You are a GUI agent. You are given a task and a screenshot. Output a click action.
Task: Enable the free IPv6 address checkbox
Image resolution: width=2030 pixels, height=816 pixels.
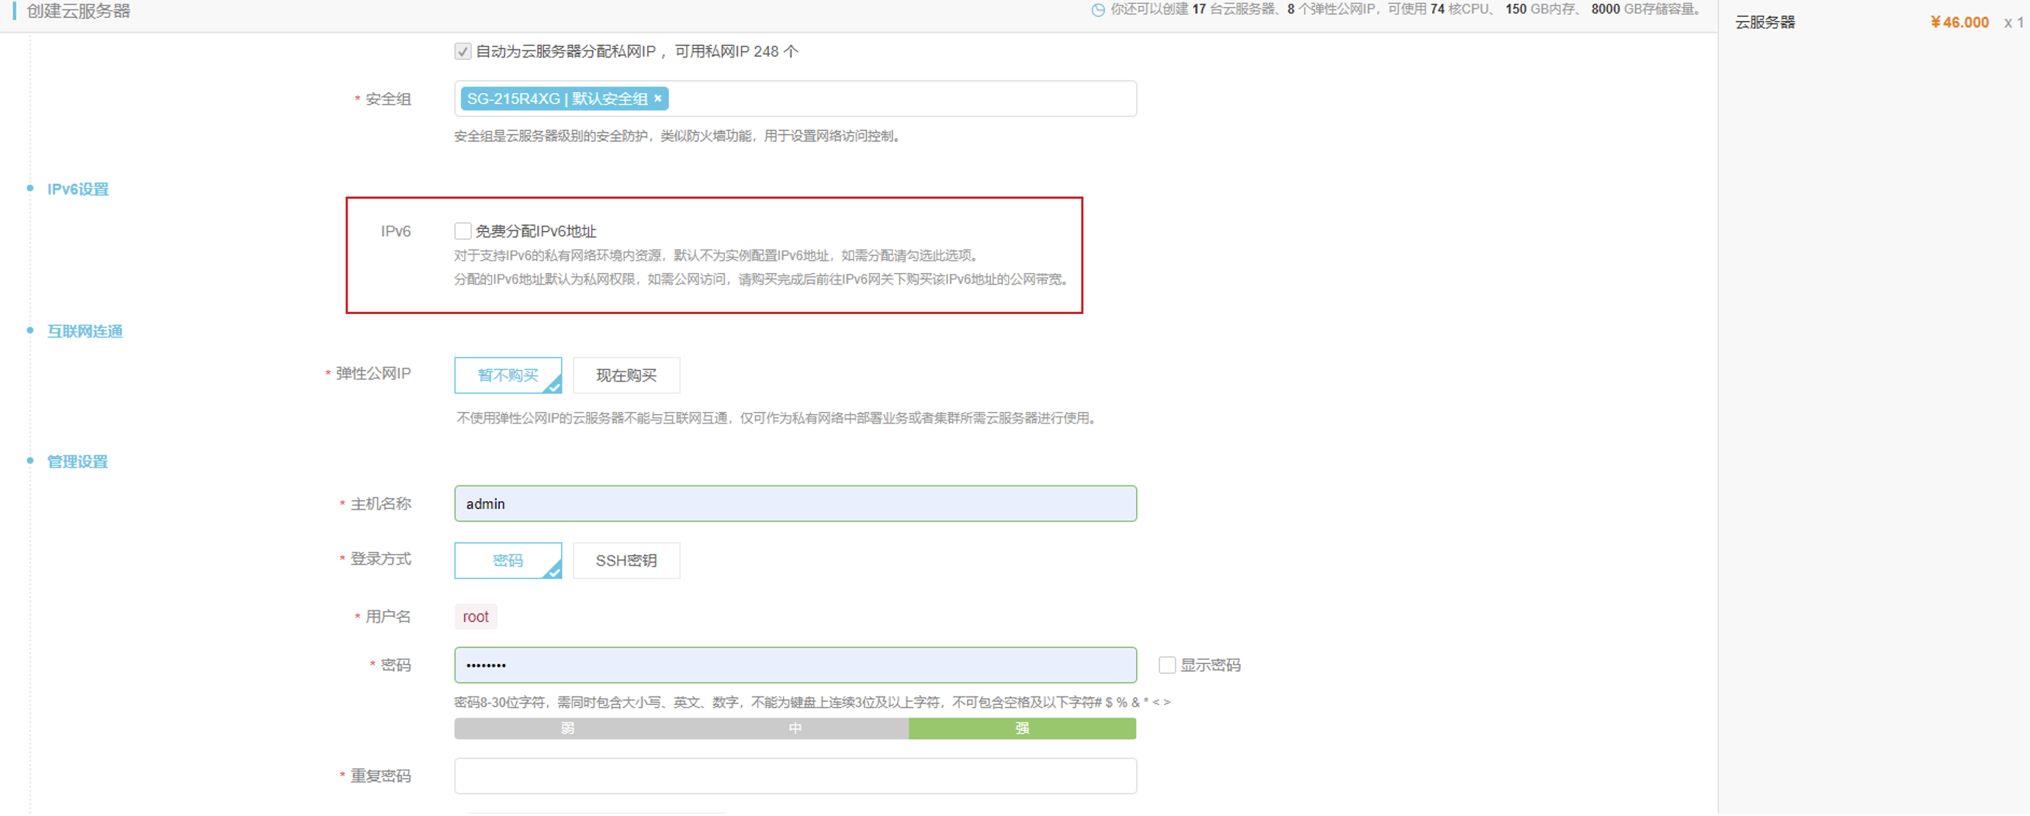[x=462, y=231]
